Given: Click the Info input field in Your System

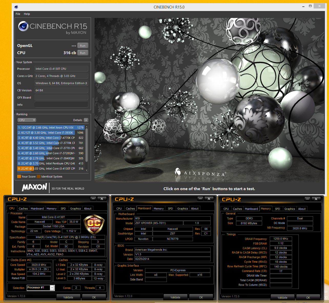Looking at the screenshot, I should tap(61, 105).
